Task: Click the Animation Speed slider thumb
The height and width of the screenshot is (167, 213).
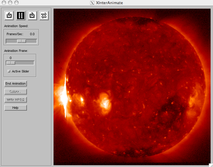Action: (22, 41)
